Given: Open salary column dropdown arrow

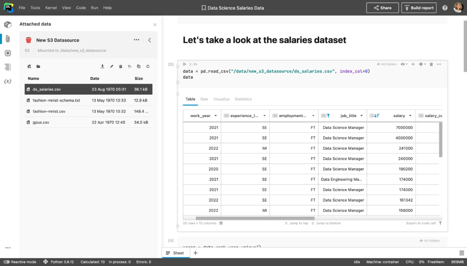Looking at the screenshot, I should (x=410, y=116).
